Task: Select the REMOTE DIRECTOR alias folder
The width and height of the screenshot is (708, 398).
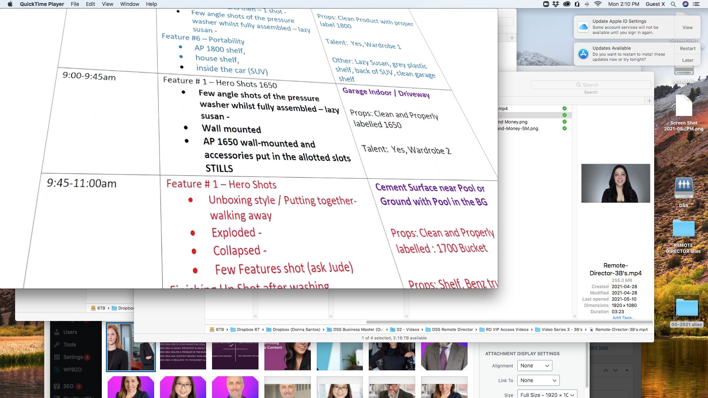Action: coord(683,236)
